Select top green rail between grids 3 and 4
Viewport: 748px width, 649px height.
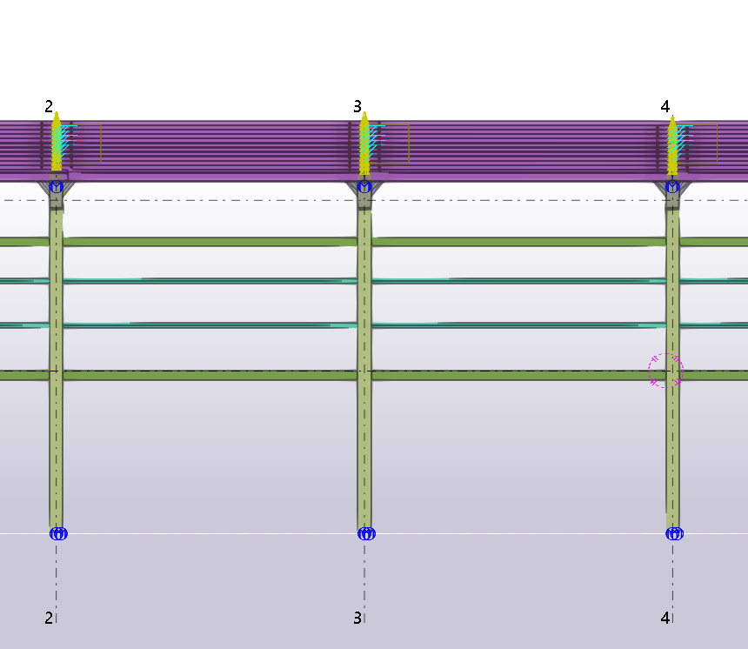point(518,241)
